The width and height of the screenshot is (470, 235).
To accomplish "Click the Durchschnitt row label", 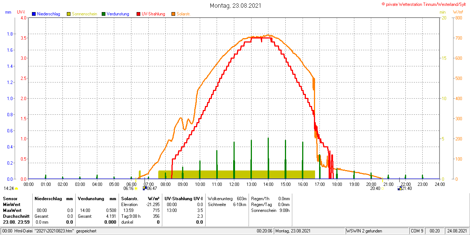I will tap(16, 216).
